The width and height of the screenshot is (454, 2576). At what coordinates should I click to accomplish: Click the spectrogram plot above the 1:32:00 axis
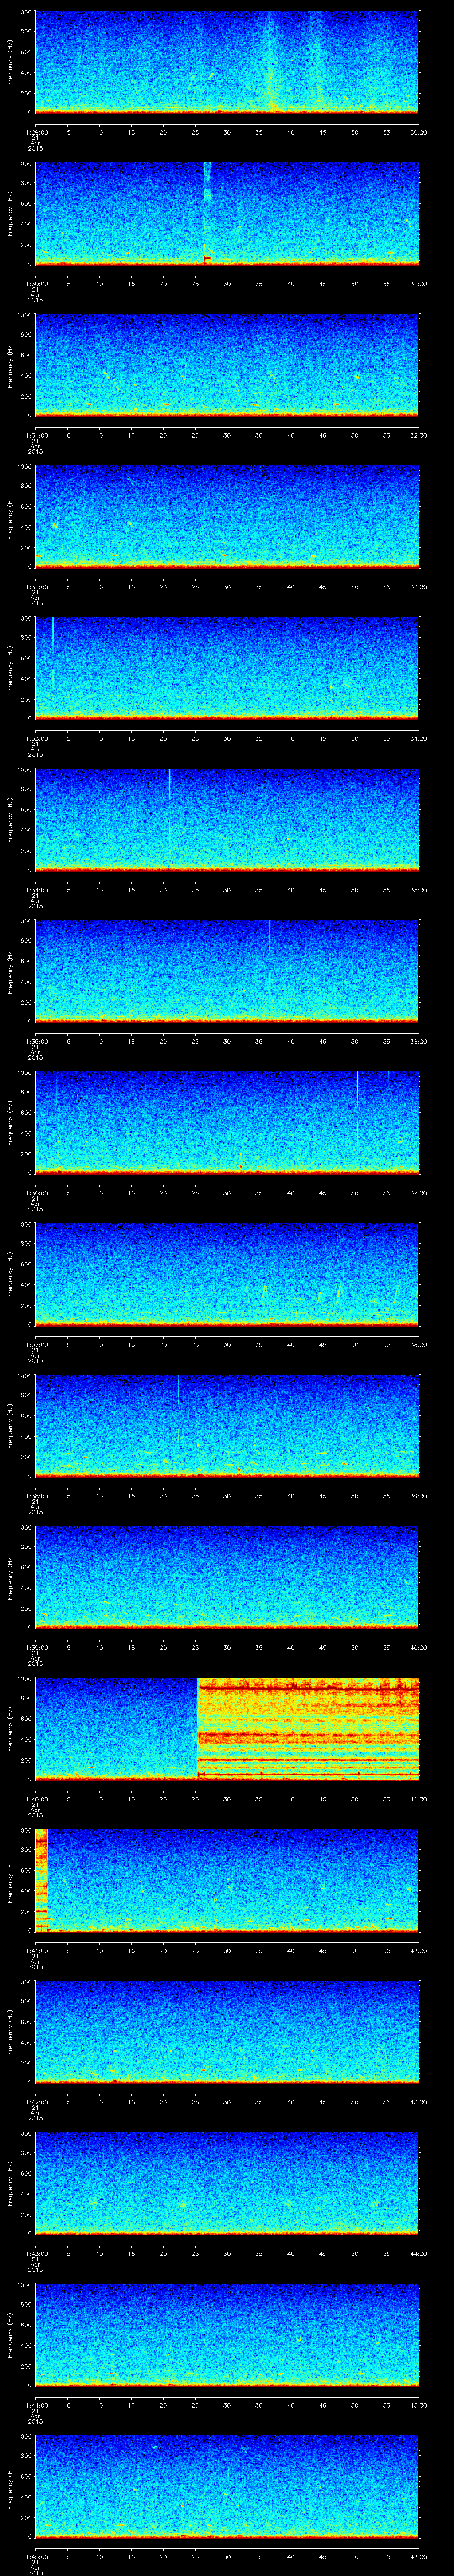(227, 516)
